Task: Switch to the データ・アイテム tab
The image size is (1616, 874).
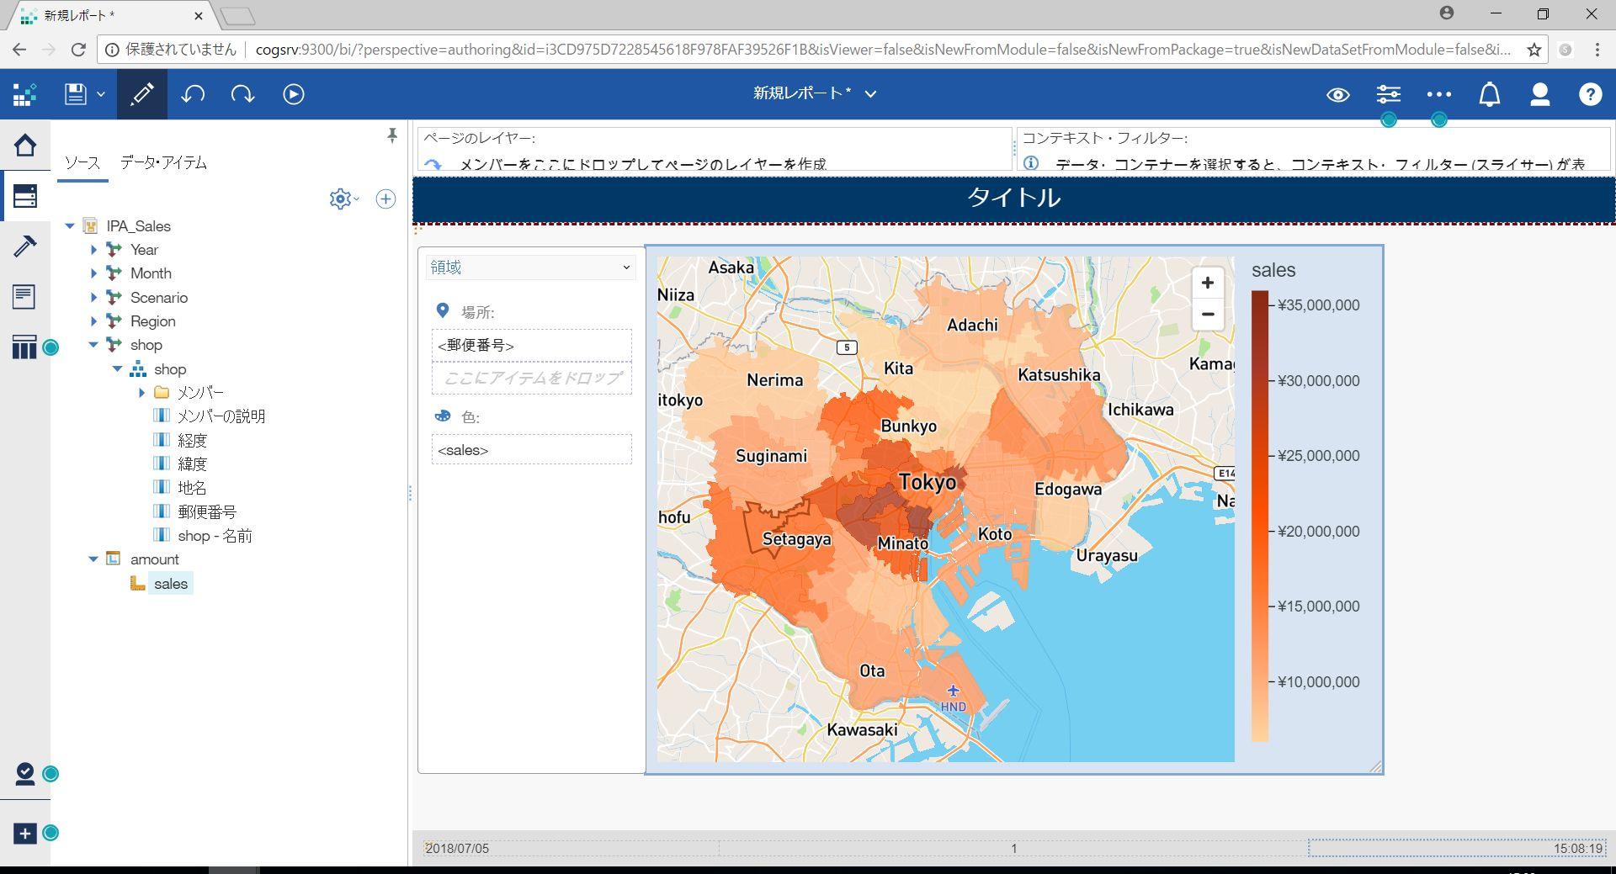Action: [163, 162]
